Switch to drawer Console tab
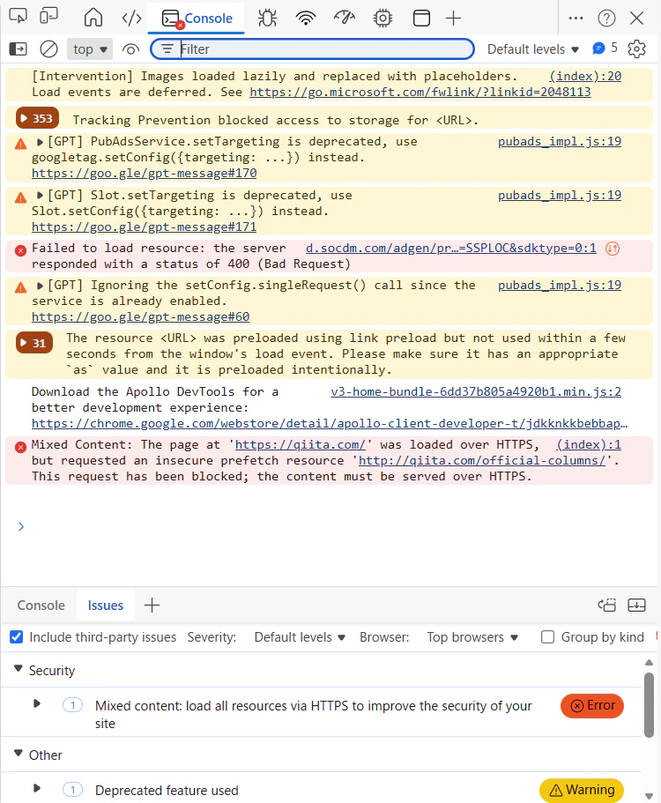 (x=41, y=606)
